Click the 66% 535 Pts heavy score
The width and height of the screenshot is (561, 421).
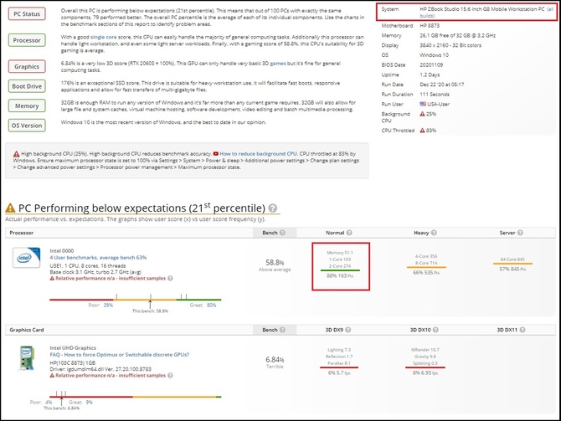click(x=426, y=273)
